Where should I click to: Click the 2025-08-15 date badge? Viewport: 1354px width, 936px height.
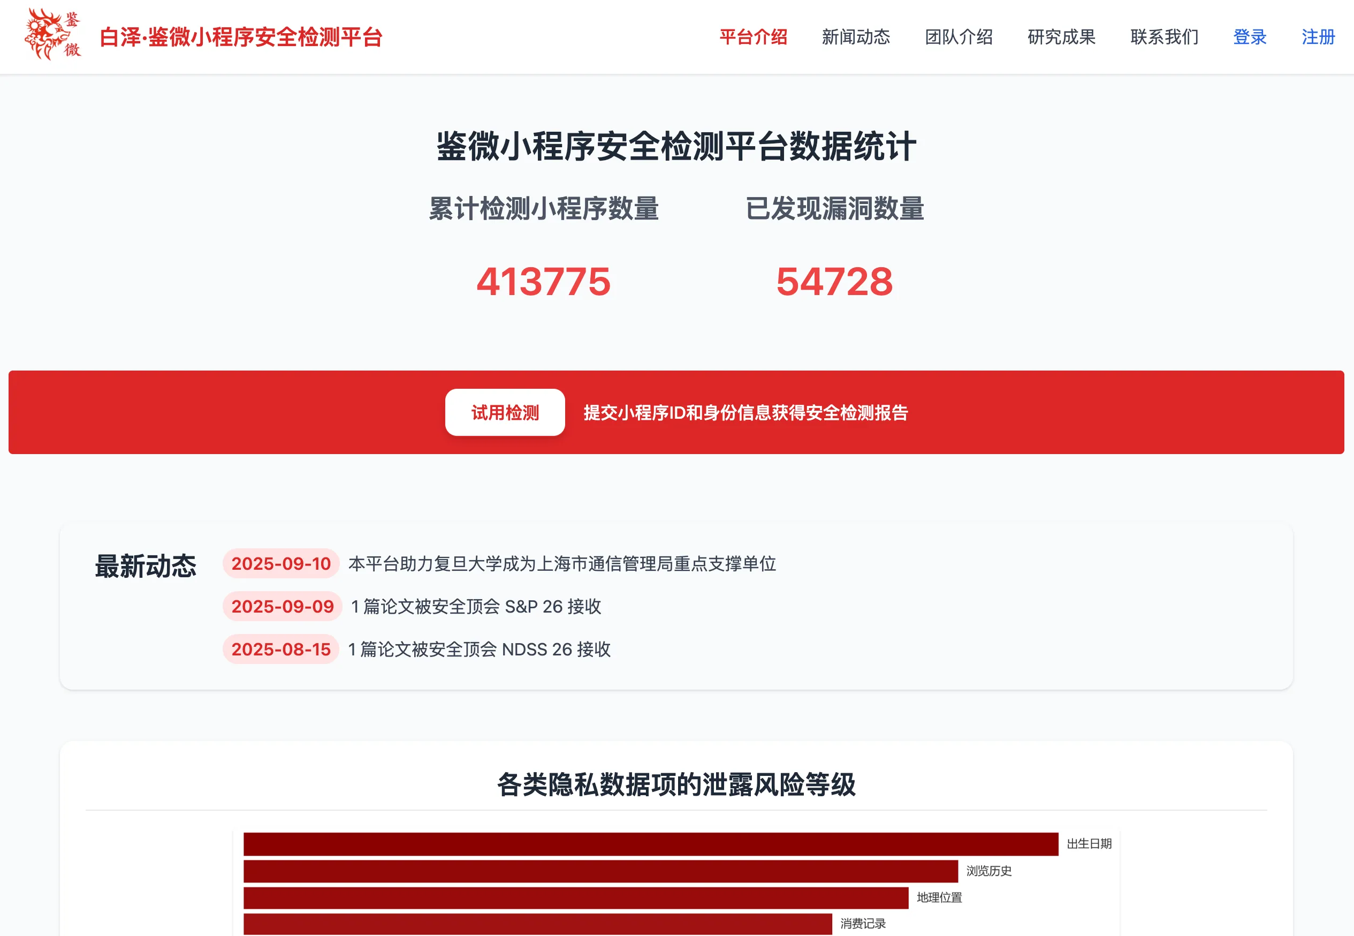pos(281,649)
